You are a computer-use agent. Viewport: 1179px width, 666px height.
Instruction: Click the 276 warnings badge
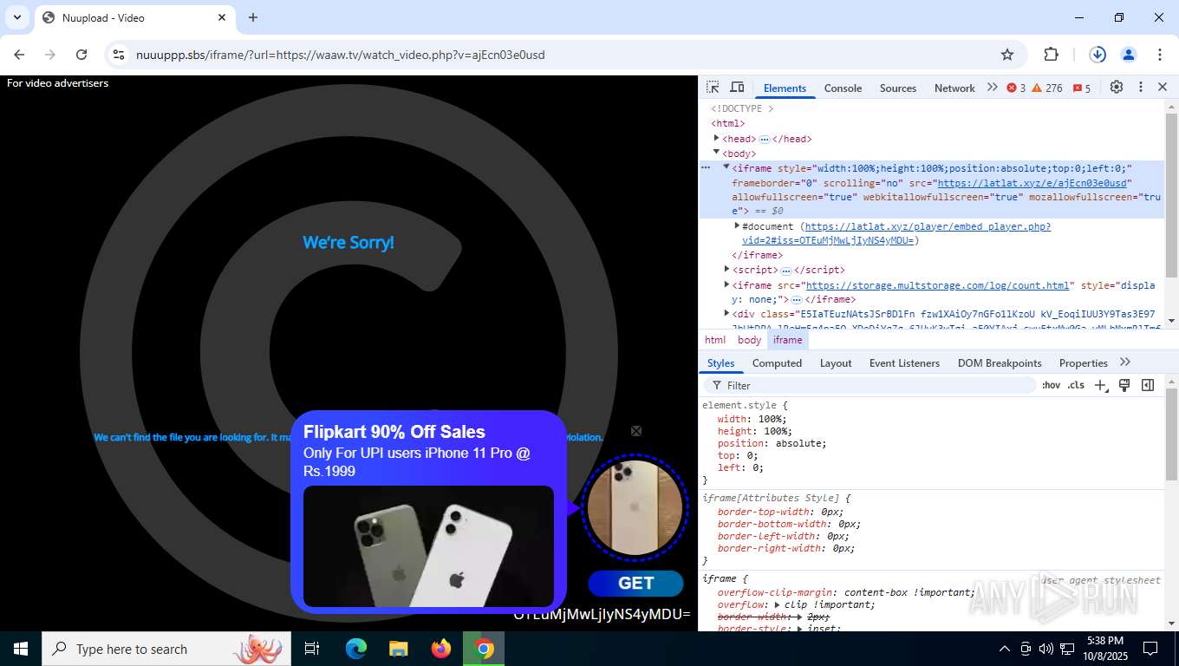coord(1047,88)
